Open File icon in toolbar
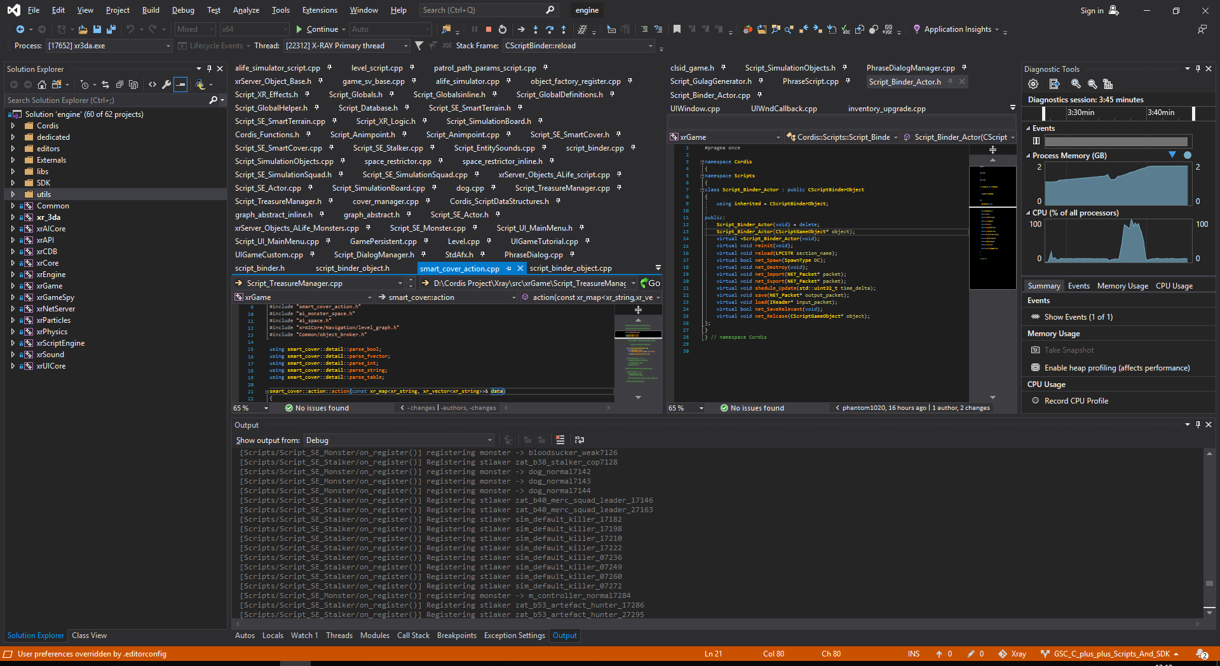The height and width of the screenshot is (666, 1220). click(x=83, y=29)
